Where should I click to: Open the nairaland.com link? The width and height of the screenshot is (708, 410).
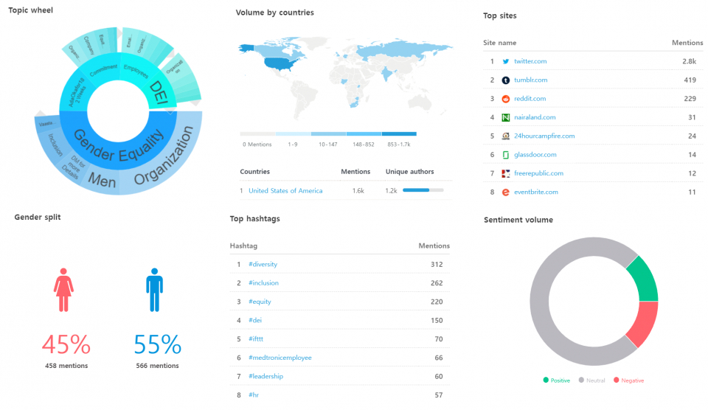(535, 117)
